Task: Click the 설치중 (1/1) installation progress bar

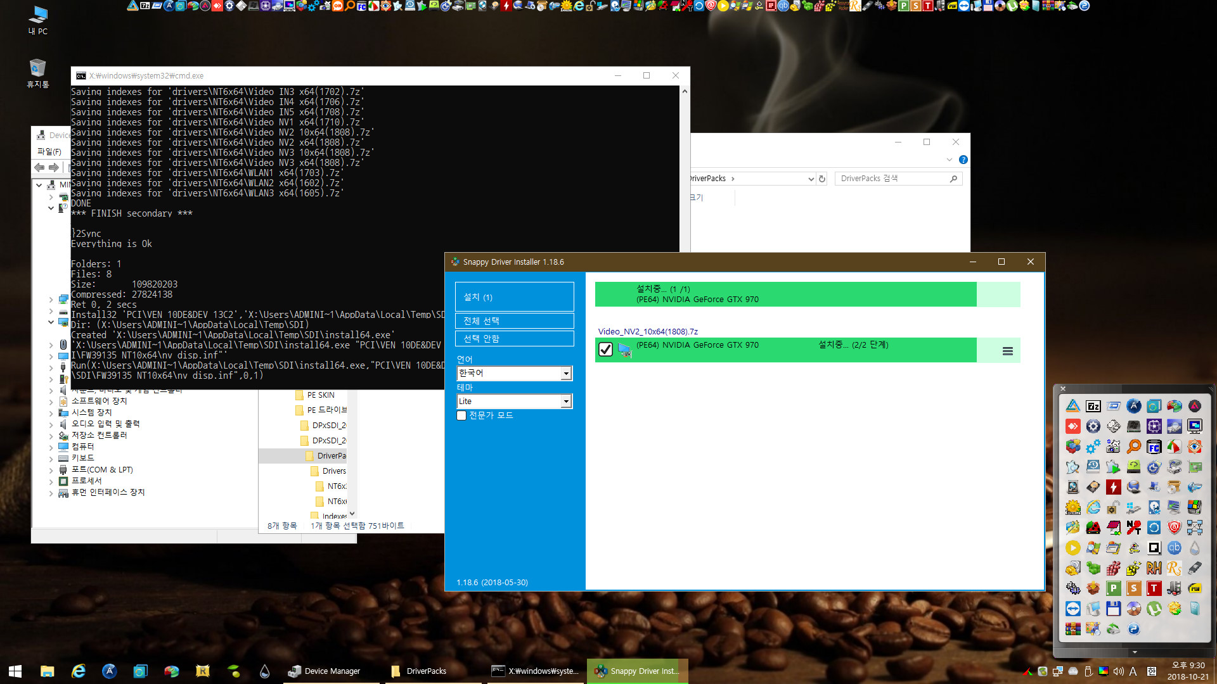Action: click(808, 294)
